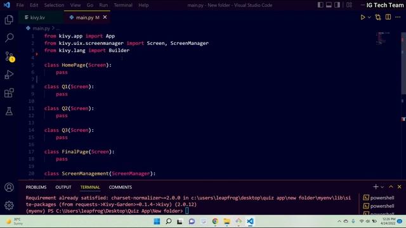Screen dimensions: 406x228
Task: Open the Accounts menu icon
Action: tap(9, 187)
